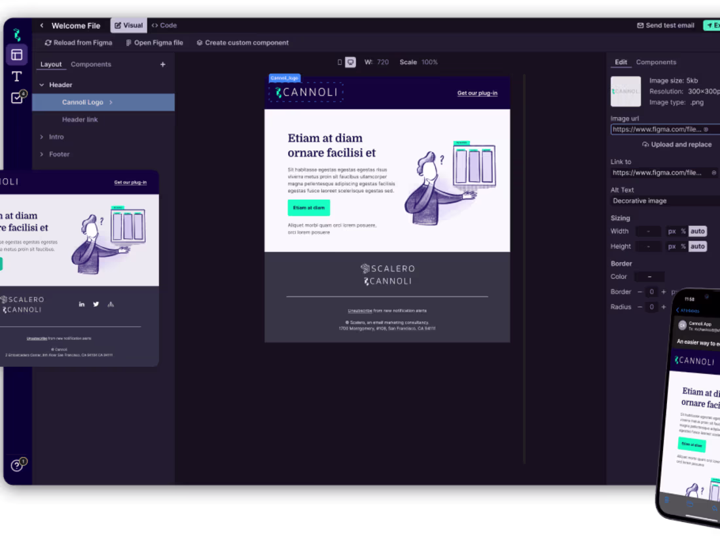Switch to mobile preview device icon
This screenshot has height=541, width=720.
point(340,62)
